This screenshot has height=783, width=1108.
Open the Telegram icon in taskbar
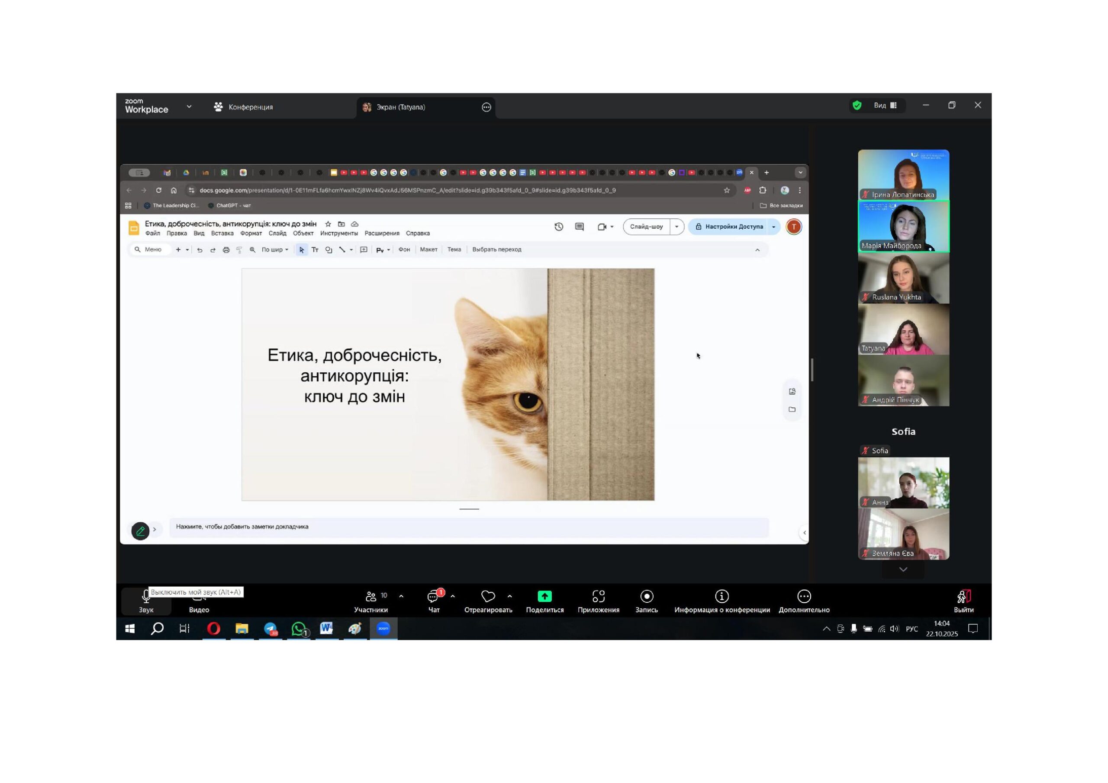pyautogui.click(x=270, y=628)
